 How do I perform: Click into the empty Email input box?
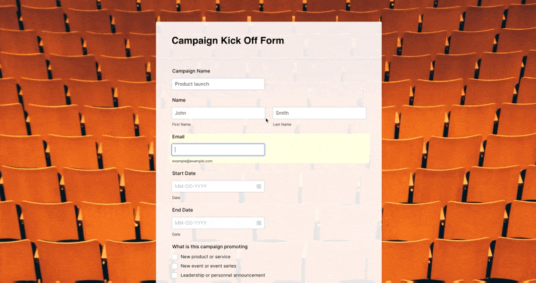point(218,150)
